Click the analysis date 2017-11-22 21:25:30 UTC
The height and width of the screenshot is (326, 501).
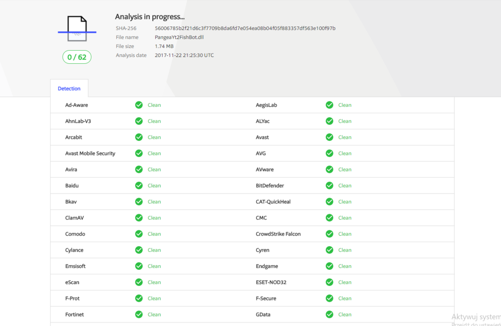click(184, 55)
